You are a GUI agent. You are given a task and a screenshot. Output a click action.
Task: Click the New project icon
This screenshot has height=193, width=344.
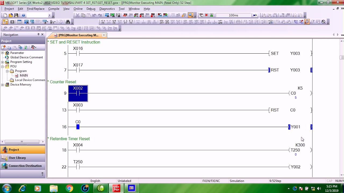[x=5, y=15]
